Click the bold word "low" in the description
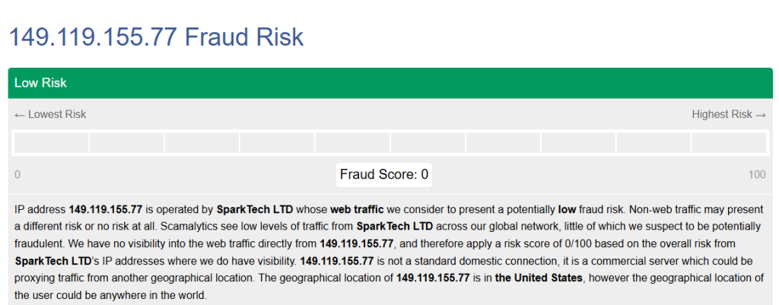 pyautogui.click(x=567, y=209)
